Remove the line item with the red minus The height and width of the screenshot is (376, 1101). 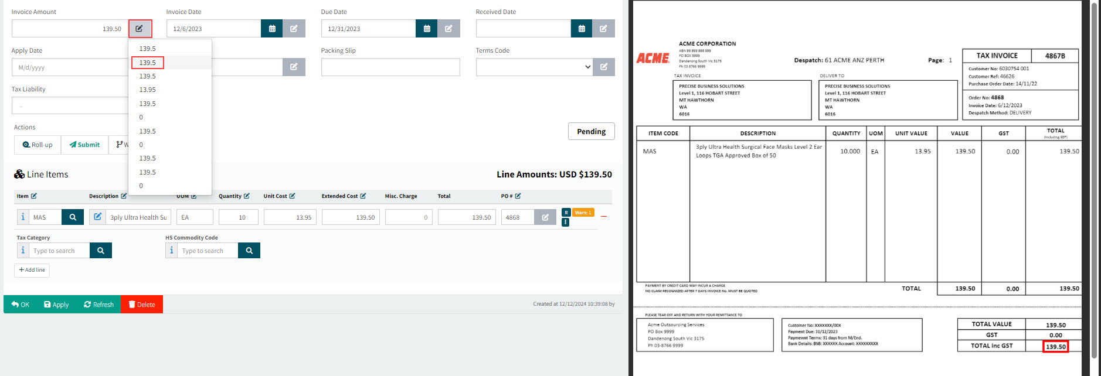(604, 217)
